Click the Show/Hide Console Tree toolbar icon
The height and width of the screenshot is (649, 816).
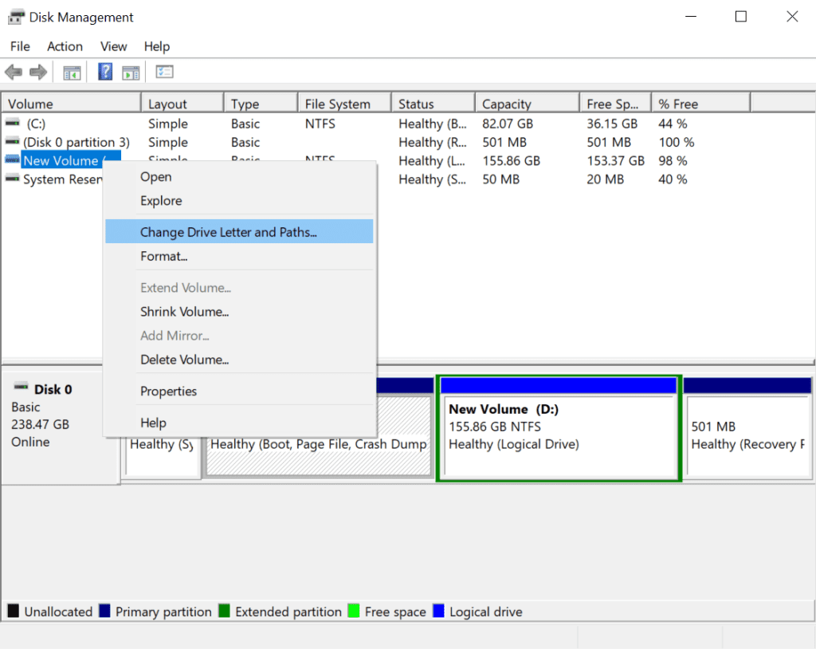(72, 72)
